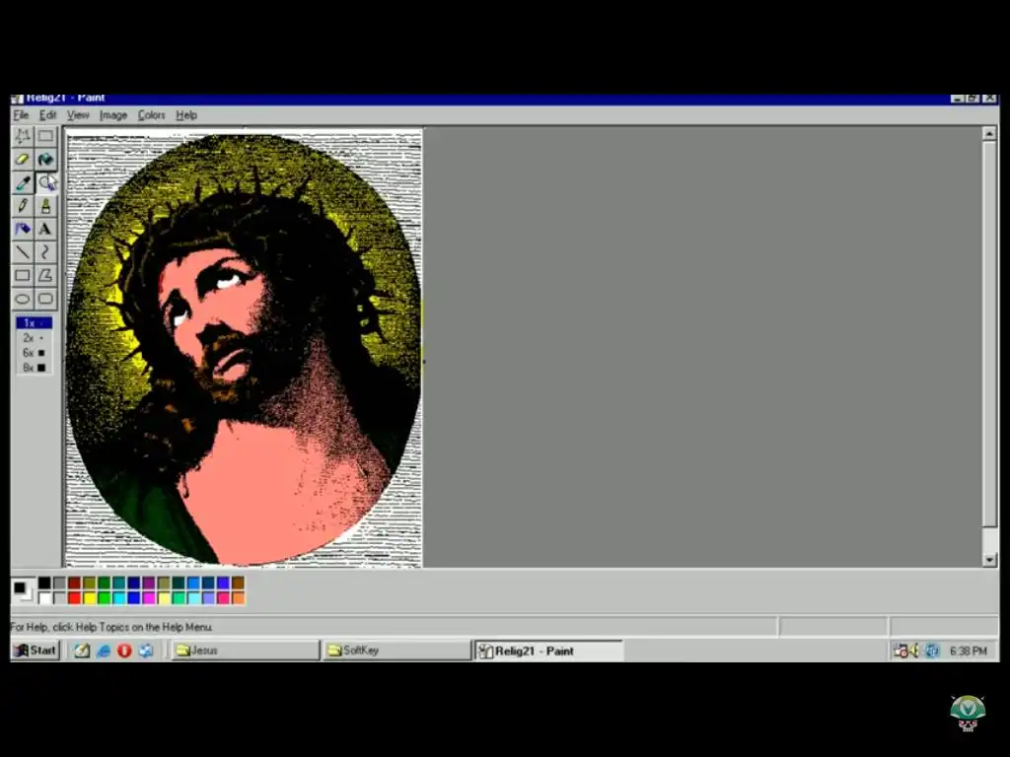Select the rectangular Select tool
The width and height of the screenshot is (1010, 757).
45,136
